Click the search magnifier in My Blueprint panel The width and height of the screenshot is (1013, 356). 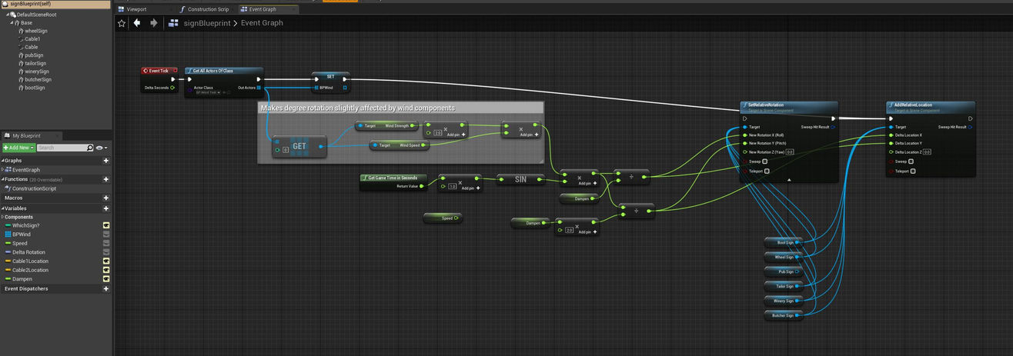pyautogui.click(x=90, y=148)
